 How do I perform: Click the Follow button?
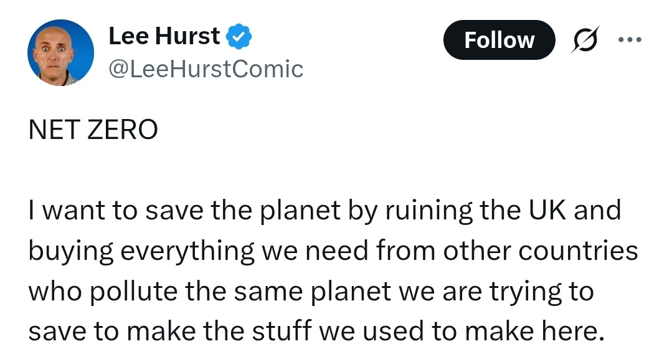(498, 41)
